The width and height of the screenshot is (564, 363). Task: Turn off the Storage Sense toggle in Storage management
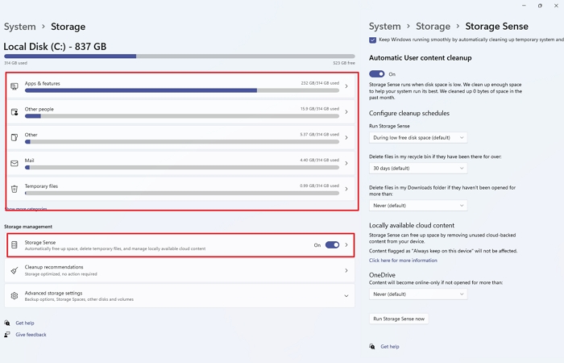point(332,245)
